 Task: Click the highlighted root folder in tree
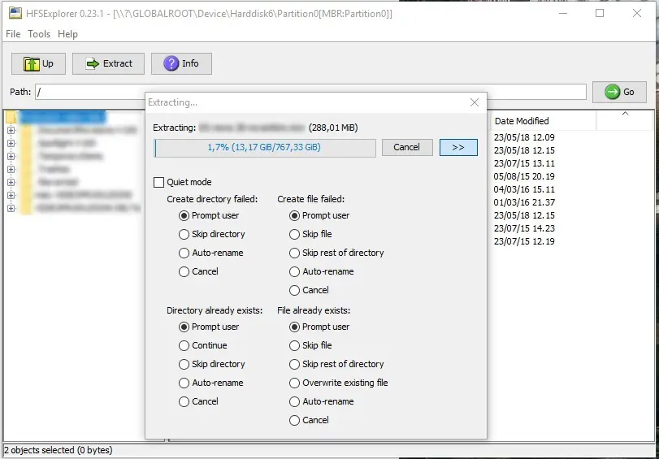pyautogui.click(x=62, y=117)
